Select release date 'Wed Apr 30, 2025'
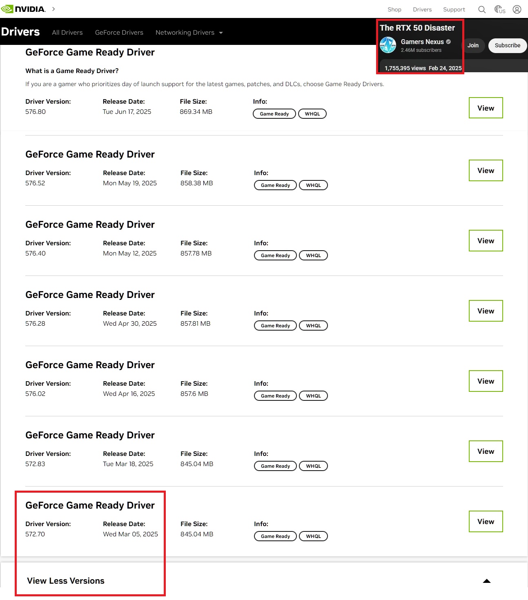The image size is (528, 600). [130, 324]
